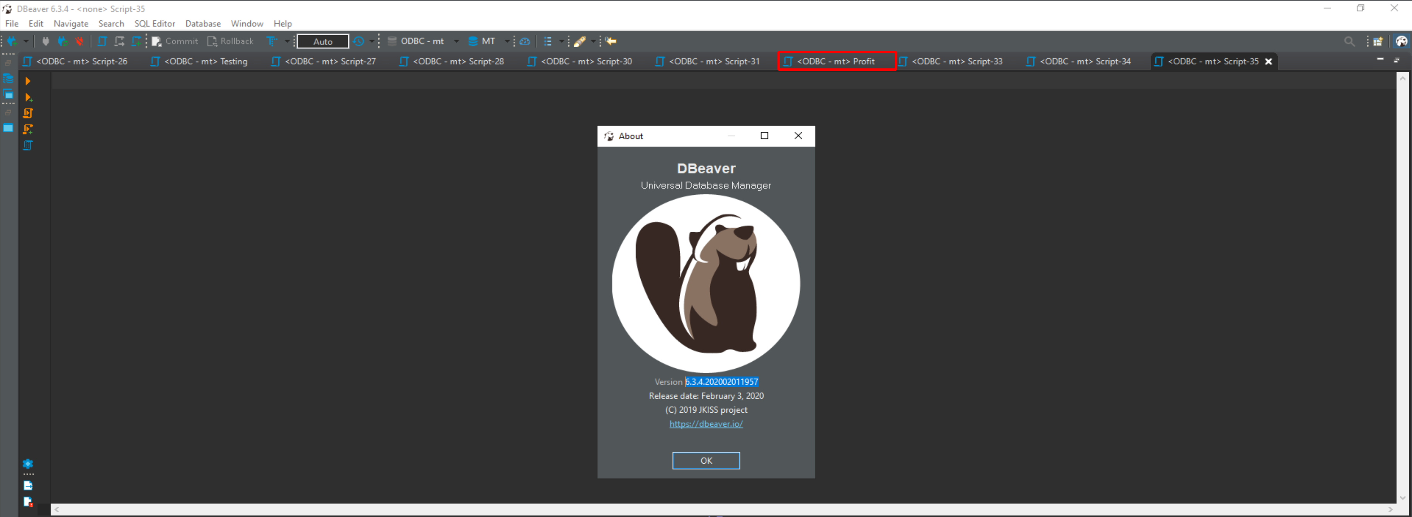The height and width of the screenshot is (517, 1412).
Task: Click the blue explain execution plan icon
Action: (28, 145)
